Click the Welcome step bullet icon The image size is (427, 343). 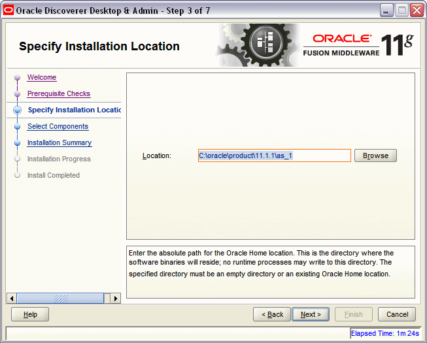click(x=18, y=78)
